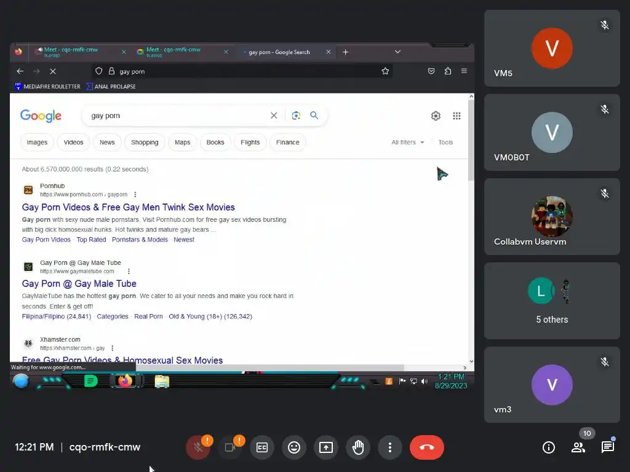
Task: Turn on the camera in Meet controls
Action: tap(230, 447)
